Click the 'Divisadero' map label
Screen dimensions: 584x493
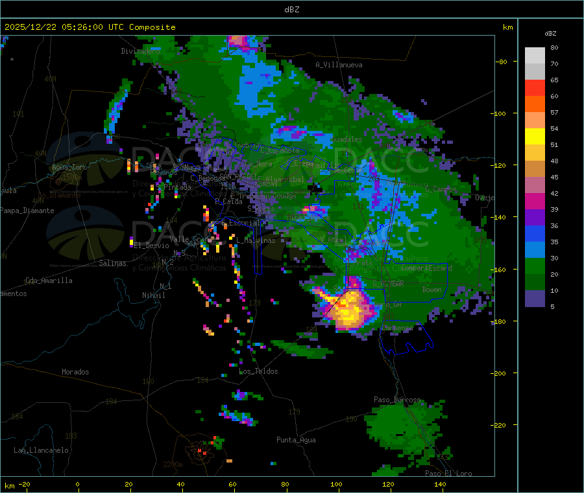pyautogui.click(x=140, y=51)
